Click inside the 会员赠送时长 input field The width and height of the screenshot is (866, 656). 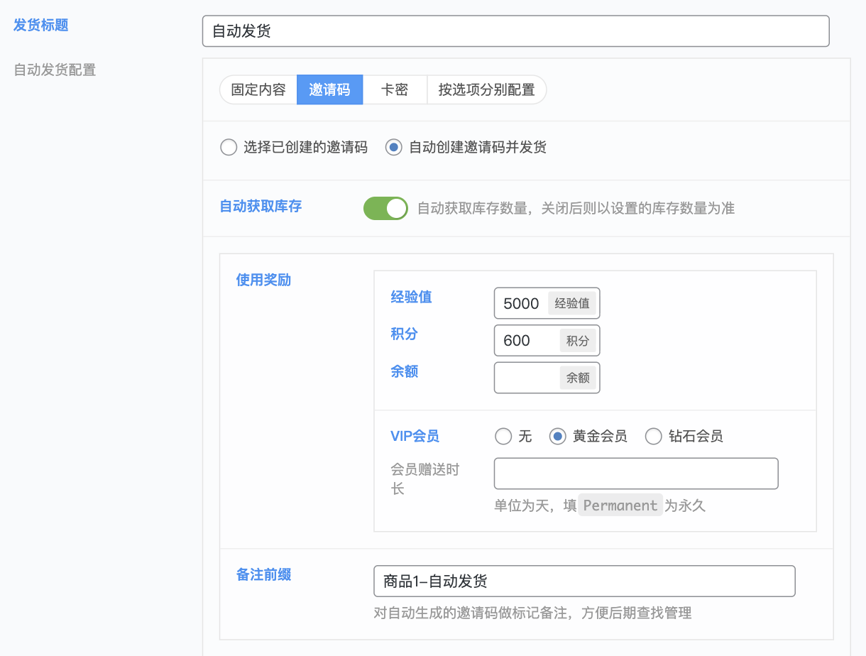[x=635, y=474]
